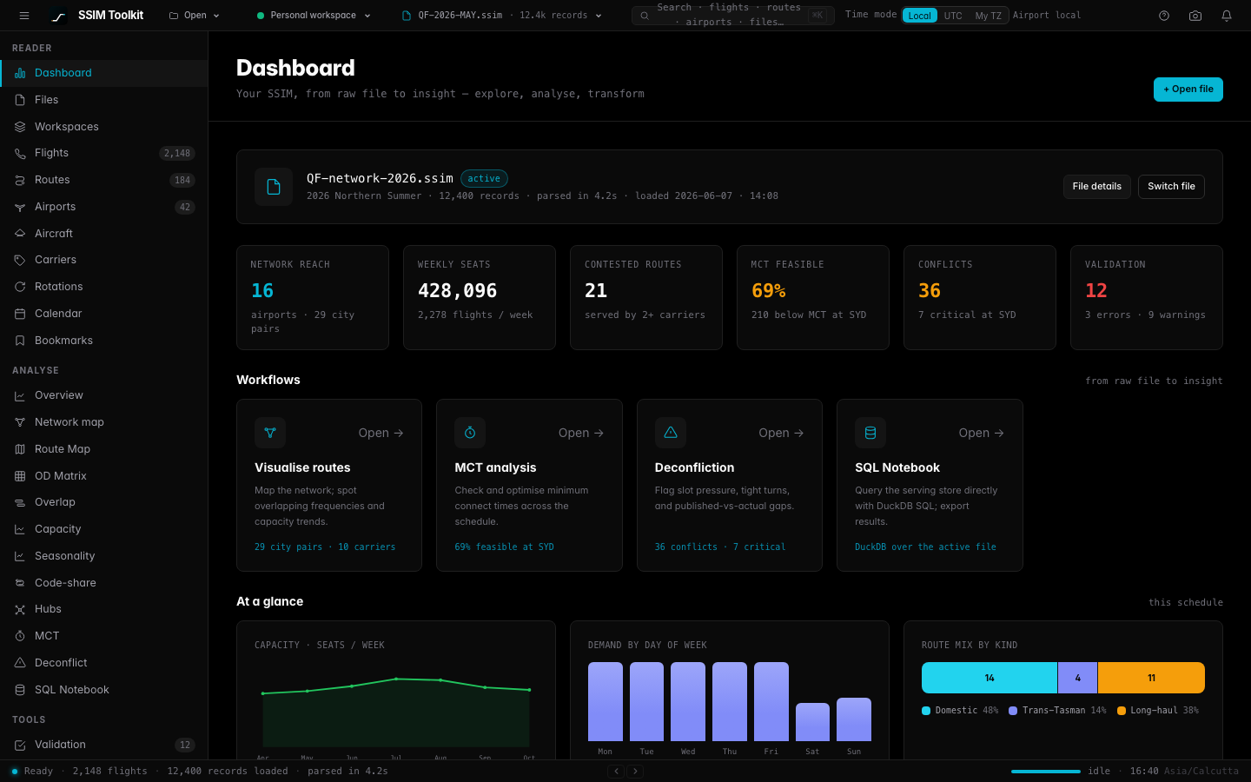Click the Workspaces layers icon

tap(20, 127)
